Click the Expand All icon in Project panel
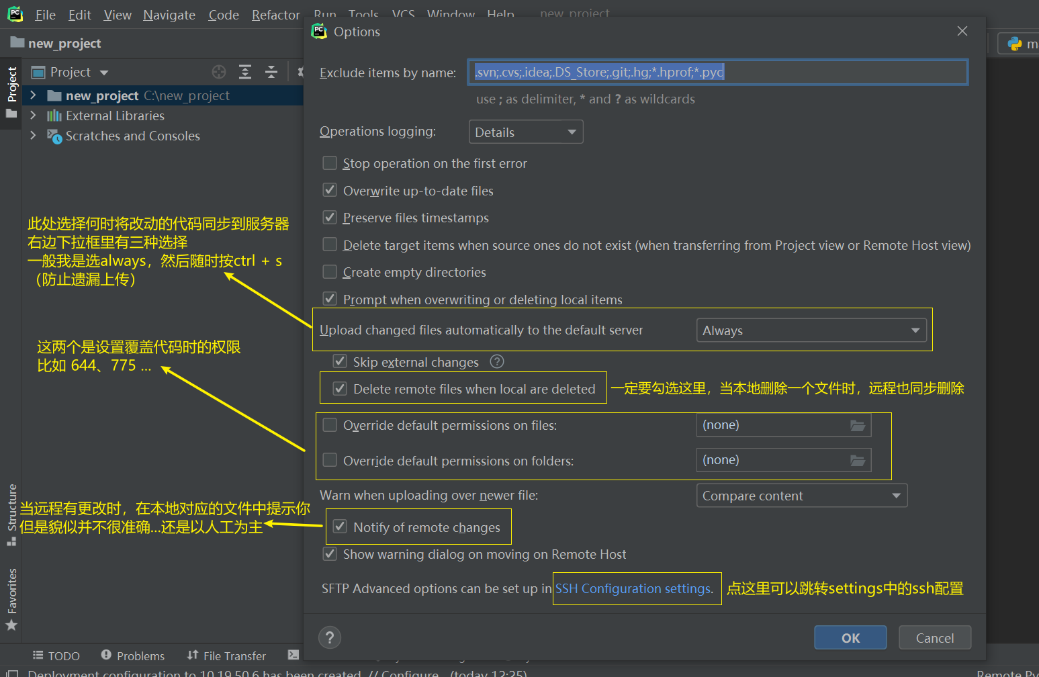Screen dimensions: 1039x677 pyautogui.click(x=245, y=72)
